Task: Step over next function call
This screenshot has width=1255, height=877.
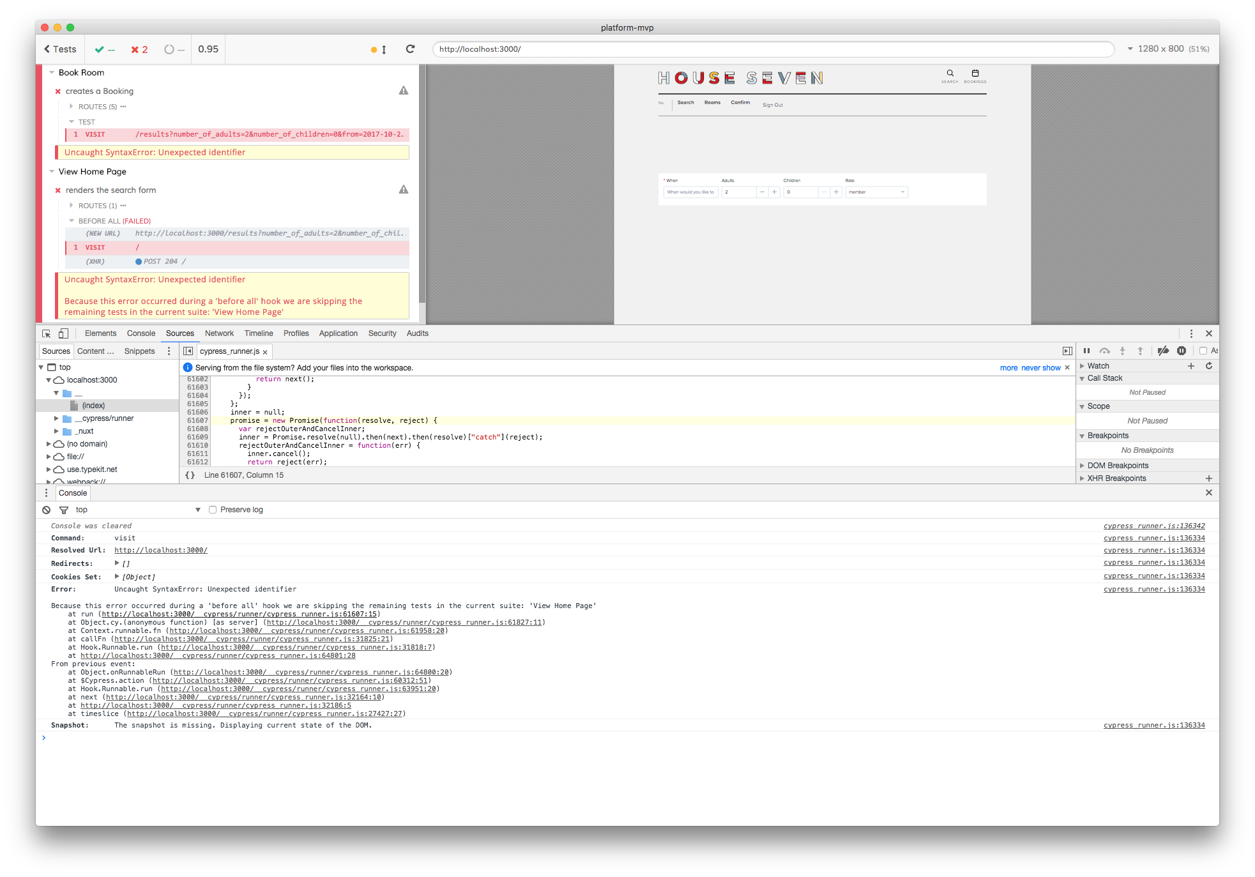Action: tap(1105, 350)
